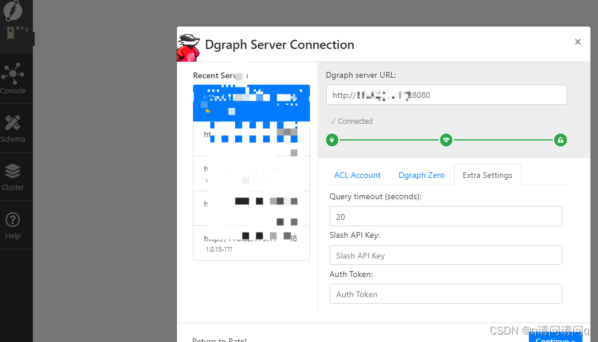Click the green heartbeat icon mid connection line
Screen dimensions: 598x342
[x=446, y=139]
